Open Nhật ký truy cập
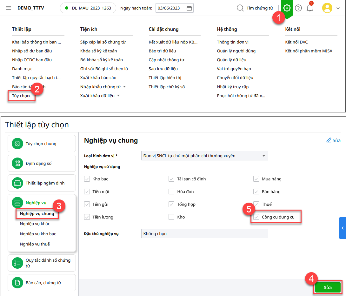 click(233, 87)
